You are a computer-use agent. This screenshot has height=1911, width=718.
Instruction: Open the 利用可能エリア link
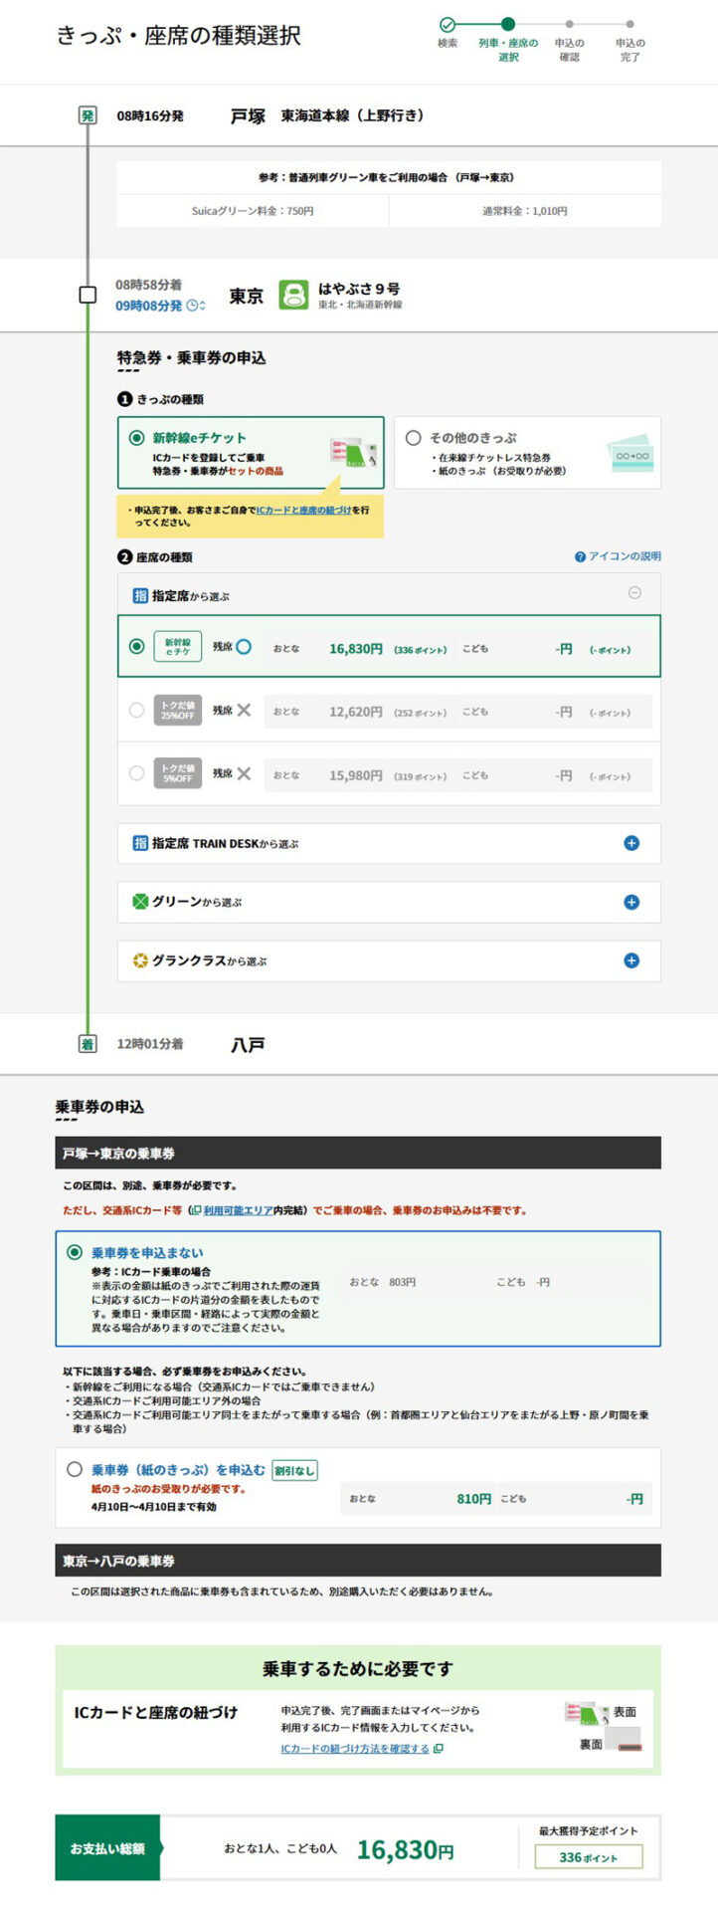point(238,1210)
